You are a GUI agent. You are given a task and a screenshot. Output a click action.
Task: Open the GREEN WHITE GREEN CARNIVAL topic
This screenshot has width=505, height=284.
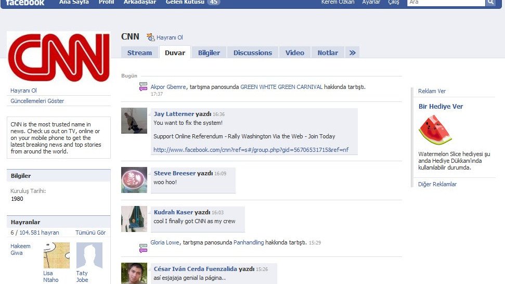point(281,87)
